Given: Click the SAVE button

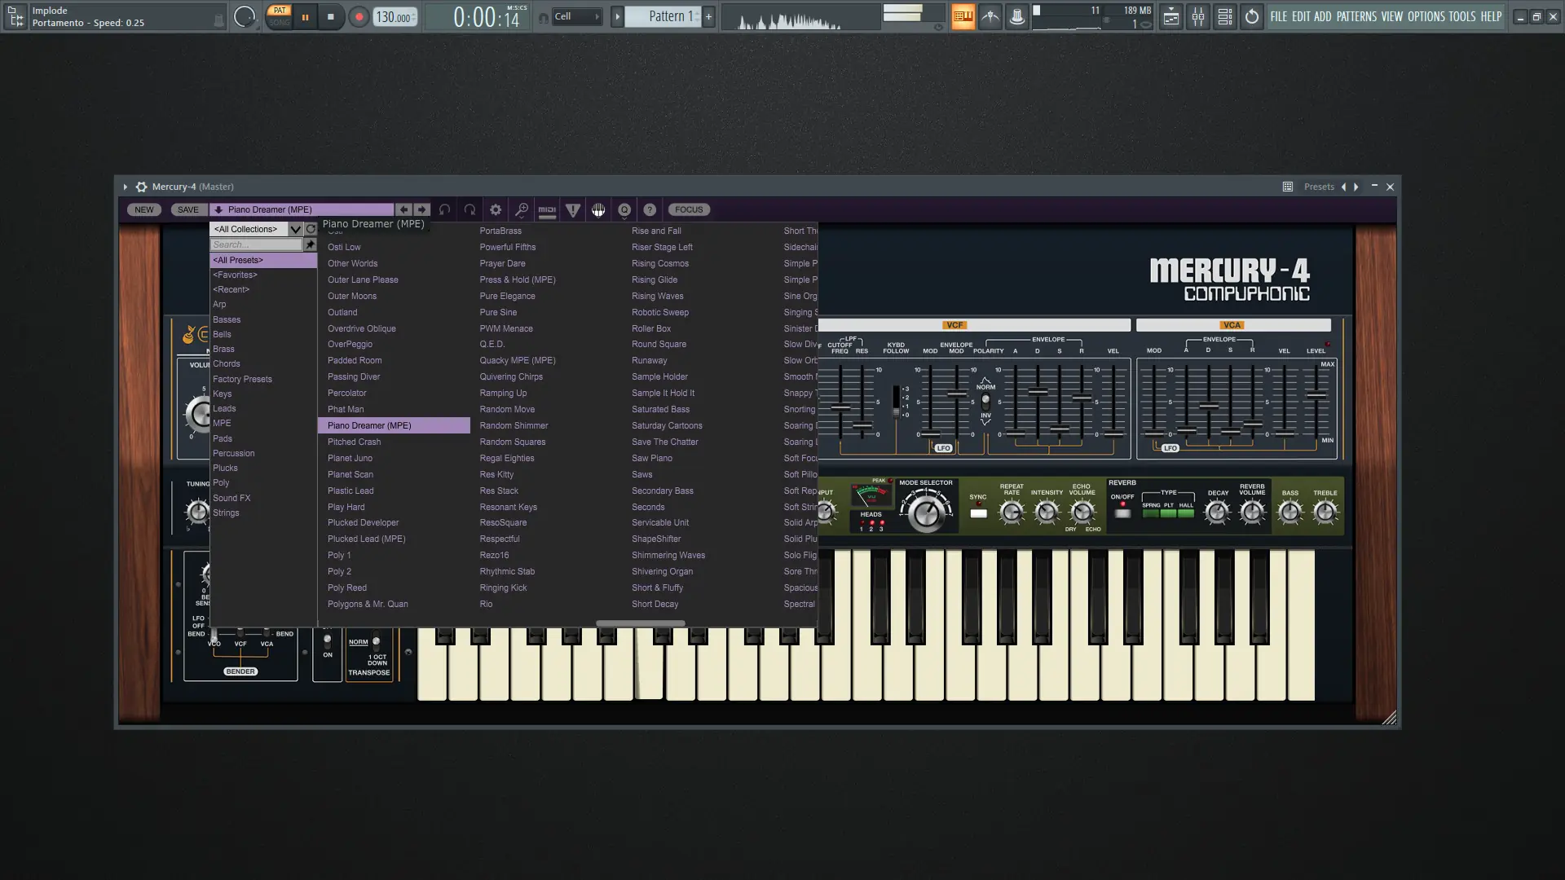Looking at the screenshot, I should (187, 210).
